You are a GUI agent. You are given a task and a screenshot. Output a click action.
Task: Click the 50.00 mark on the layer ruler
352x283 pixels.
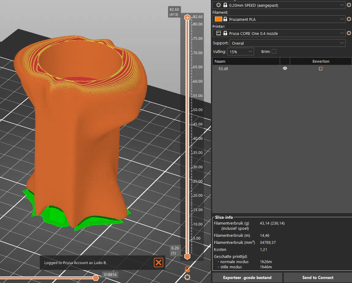pos(198,110)
